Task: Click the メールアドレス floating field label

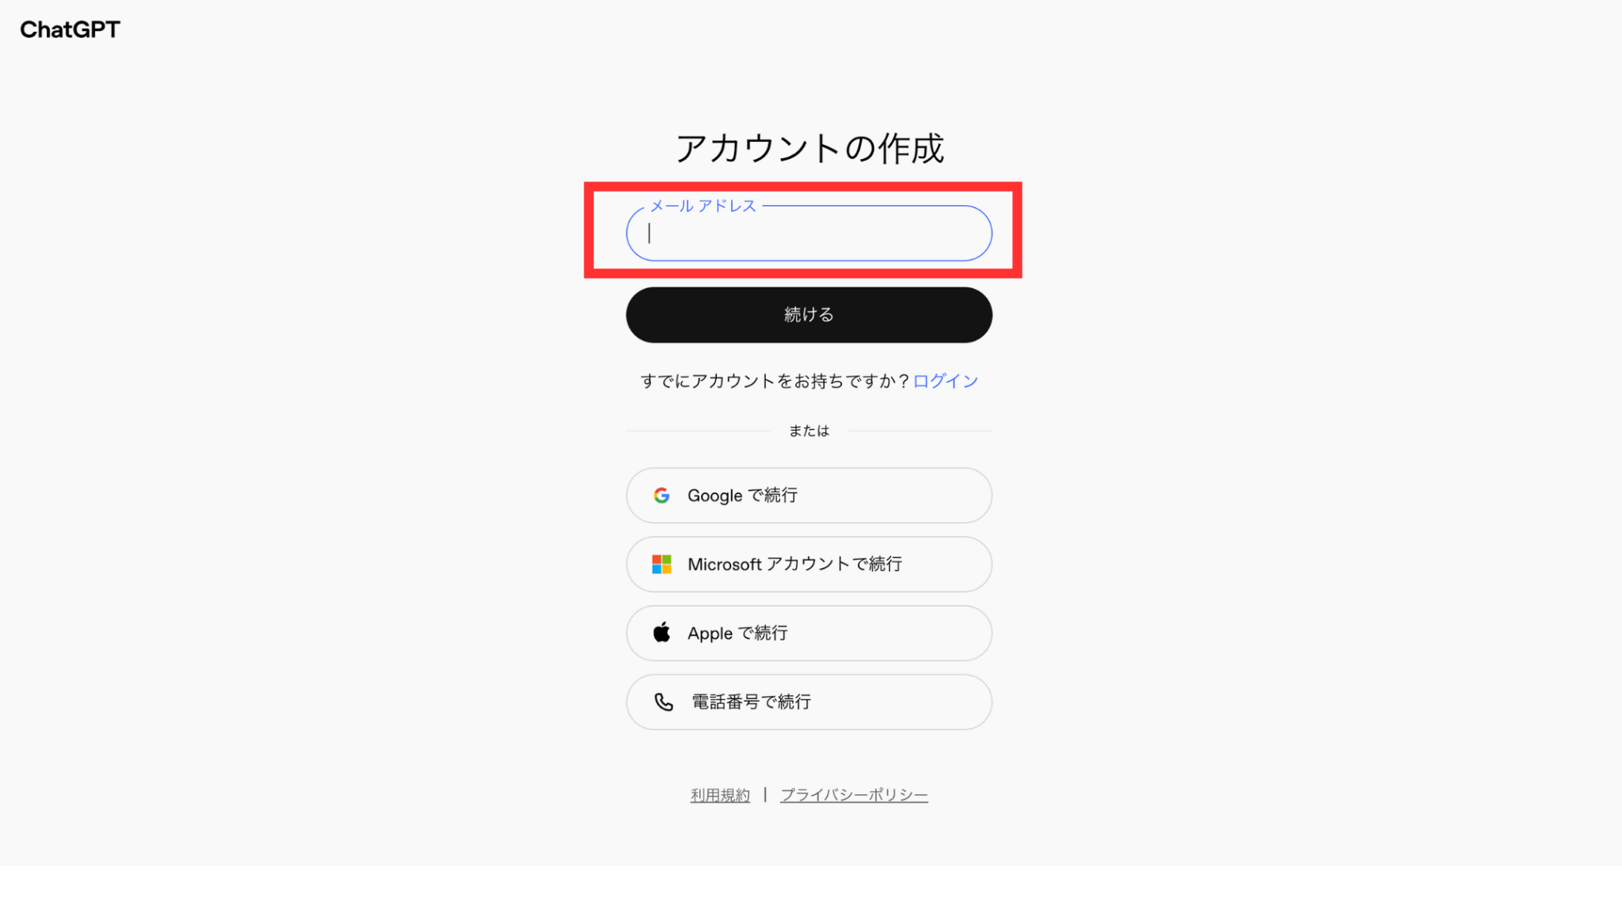Action: click(x=703, y=206)
